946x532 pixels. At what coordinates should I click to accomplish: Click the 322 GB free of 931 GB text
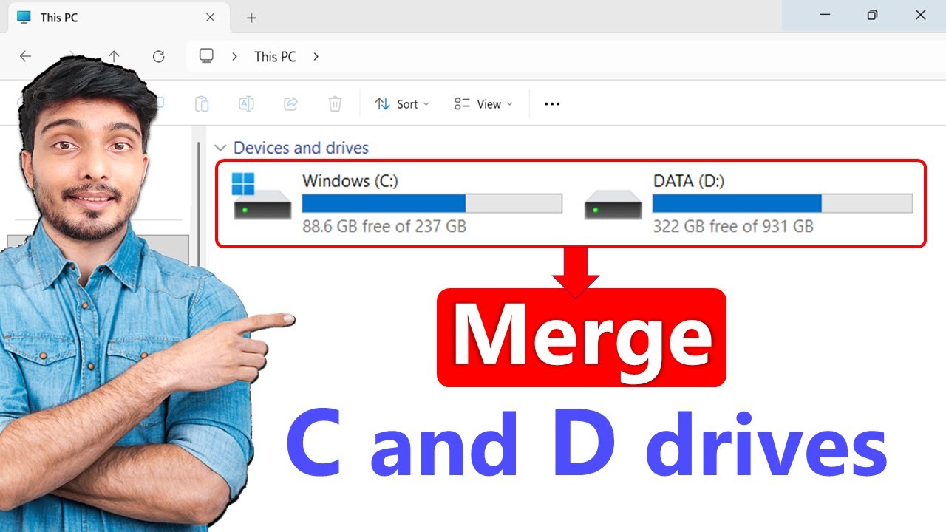pos(733,226)
